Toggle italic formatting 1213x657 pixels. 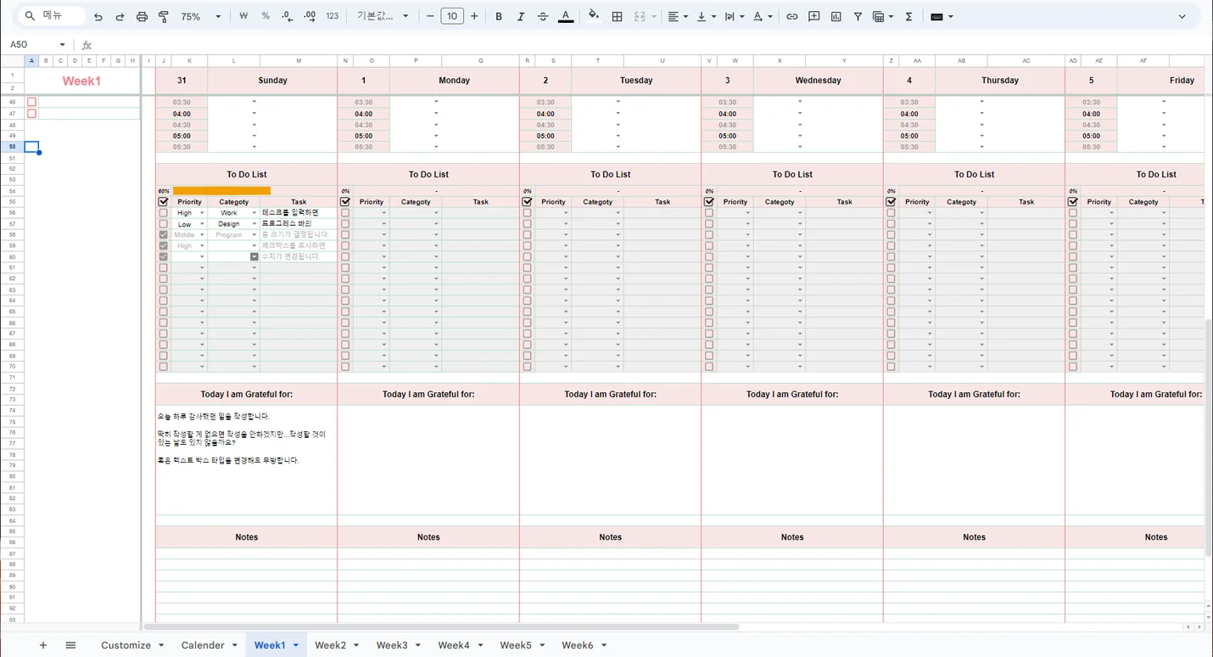[x=521, y=16]
